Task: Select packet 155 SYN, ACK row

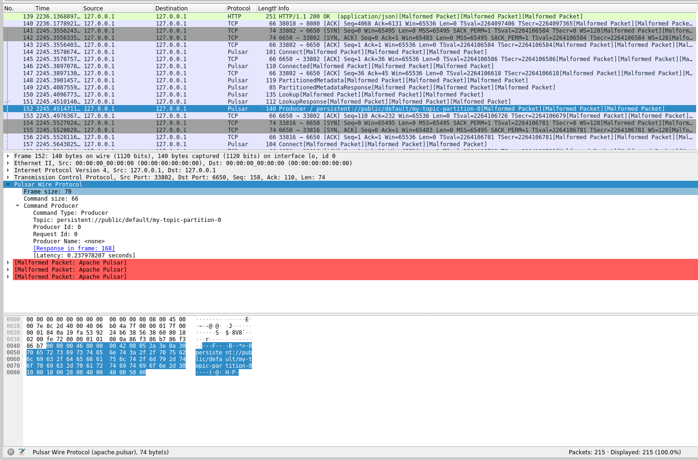Action: pyautogui.click(x=349, y=130)
